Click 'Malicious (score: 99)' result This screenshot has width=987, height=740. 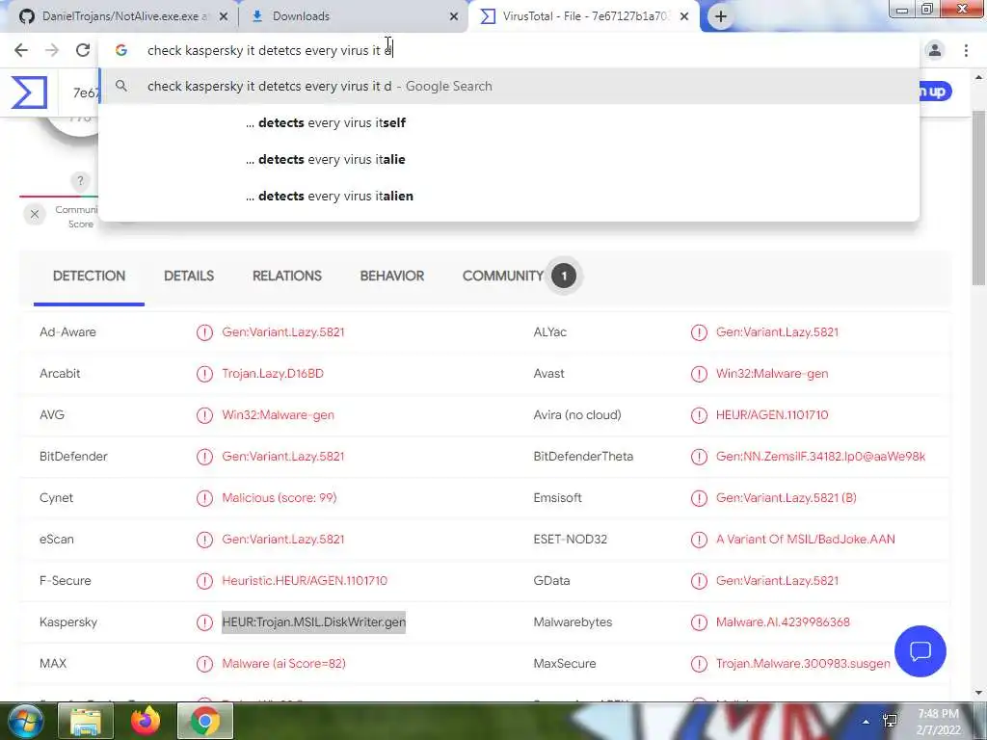point(279,498)
